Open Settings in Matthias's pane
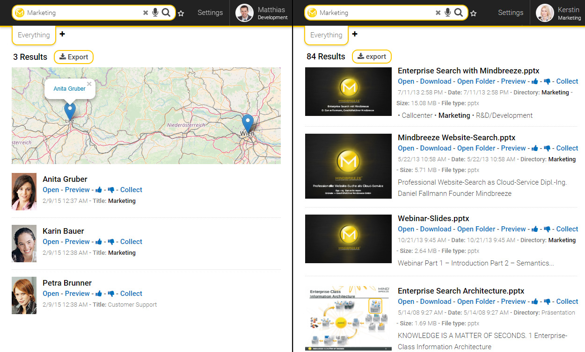585x352 pixels. [210, 13]
